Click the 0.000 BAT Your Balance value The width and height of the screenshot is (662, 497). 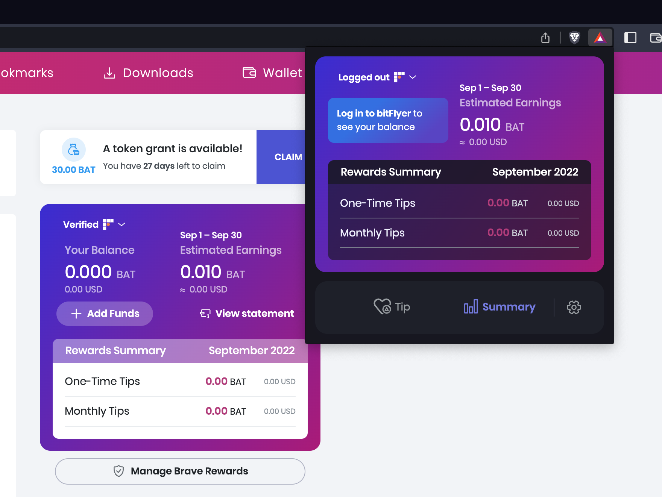100,272
